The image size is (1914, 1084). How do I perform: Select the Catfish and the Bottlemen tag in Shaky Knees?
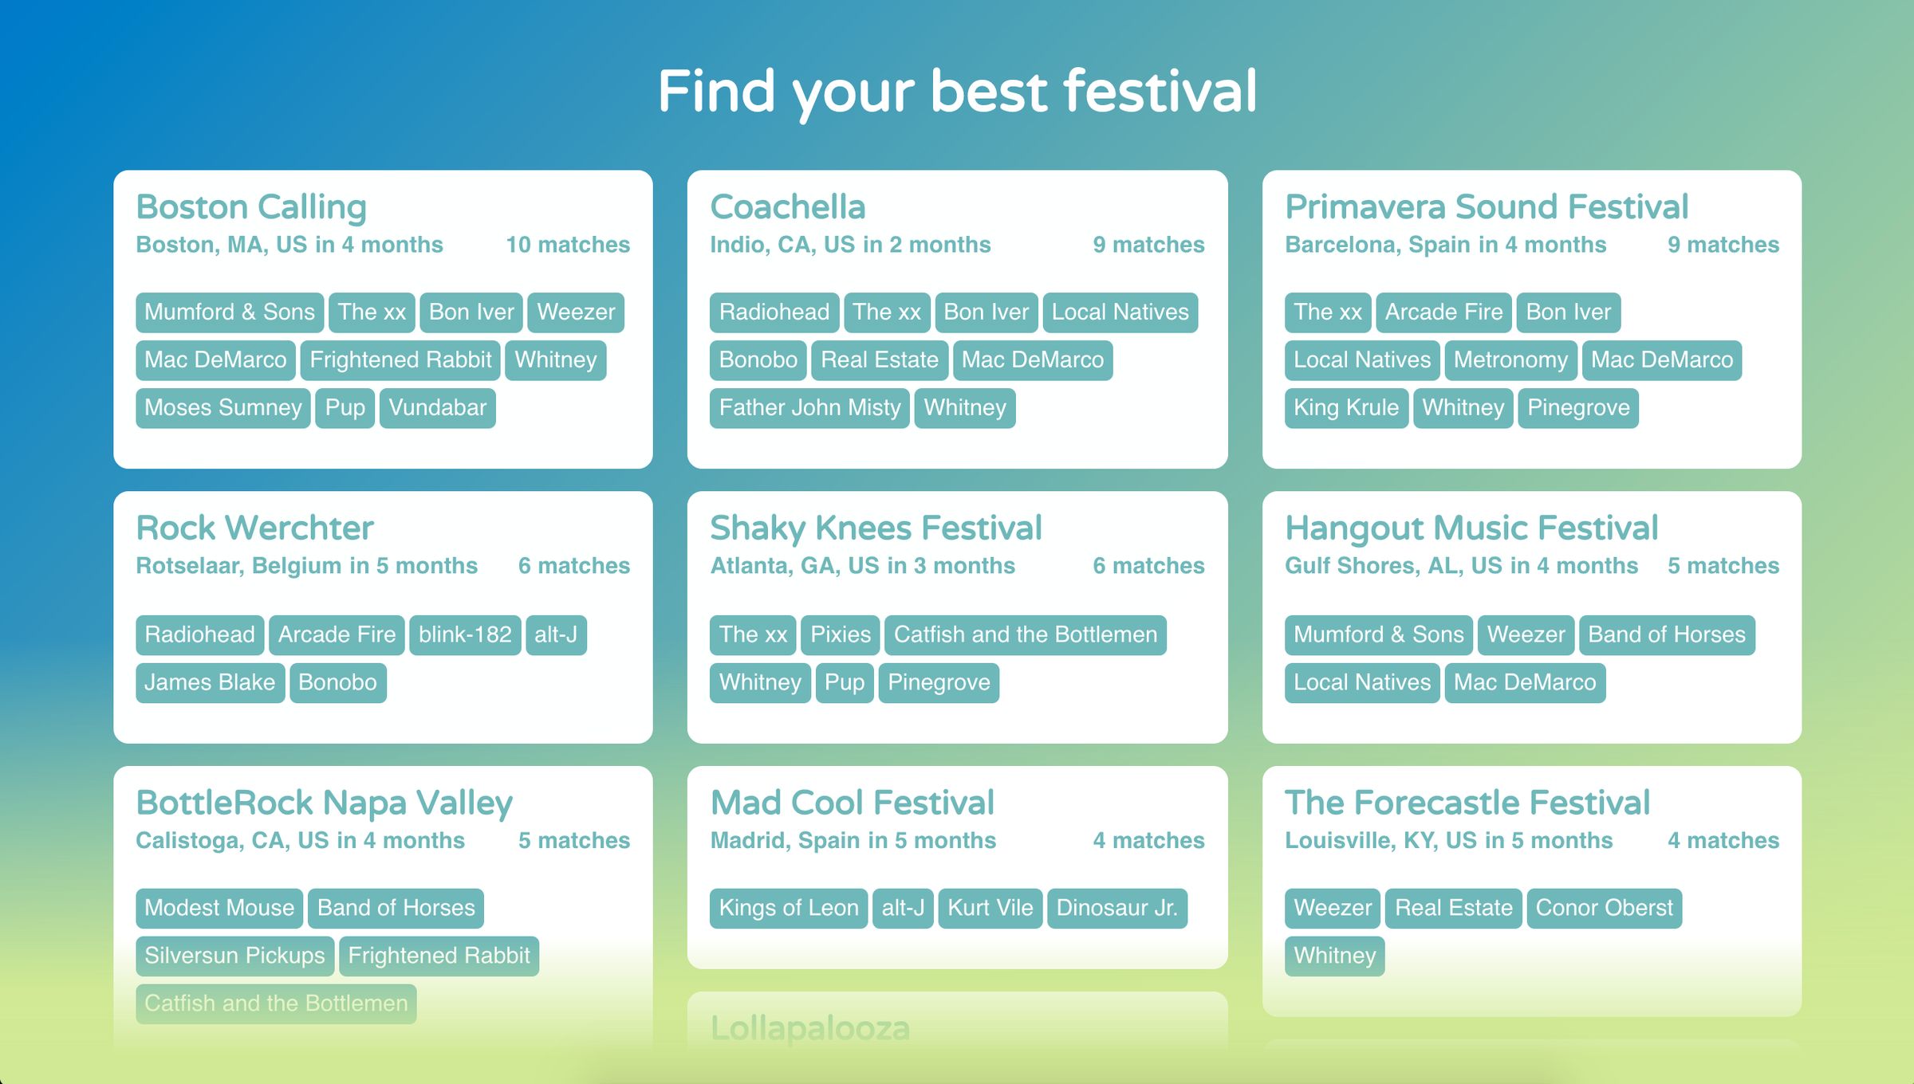(x=1025, y=634)
